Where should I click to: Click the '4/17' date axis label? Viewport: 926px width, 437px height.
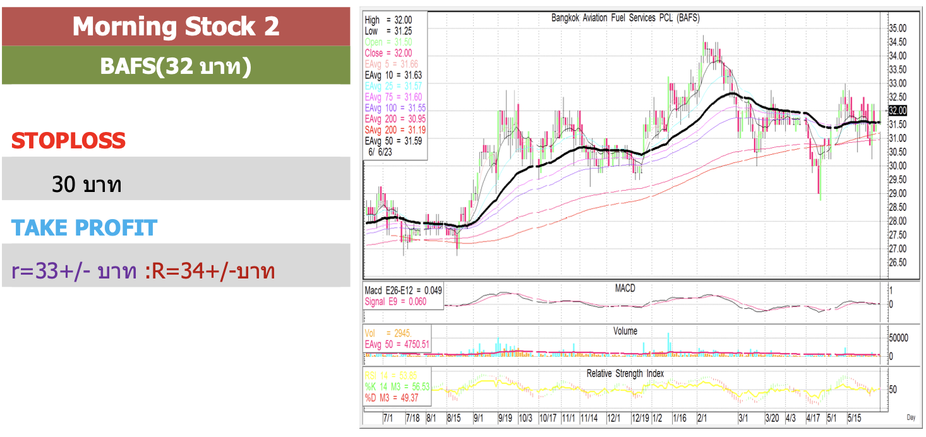814,418
